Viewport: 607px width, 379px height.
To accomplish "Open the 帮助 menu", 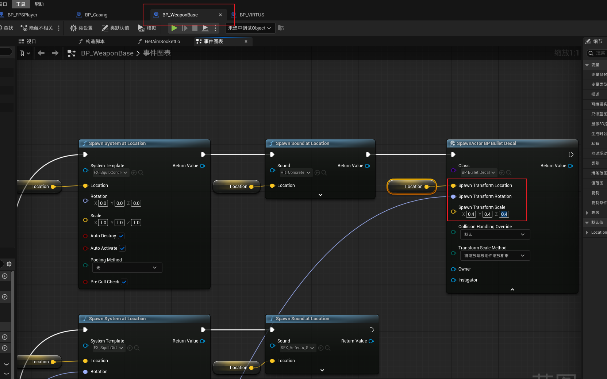I will pyautogui.click(x=39, y=4).
